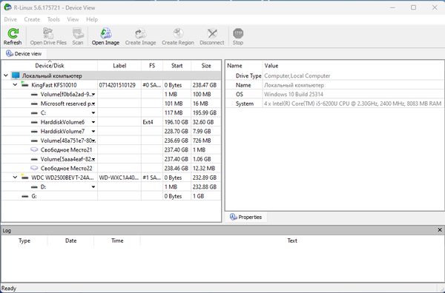Sort by the Device/Disk column header
The width and height of the screenshot is (445, 293).
click(x=50, y=66)
